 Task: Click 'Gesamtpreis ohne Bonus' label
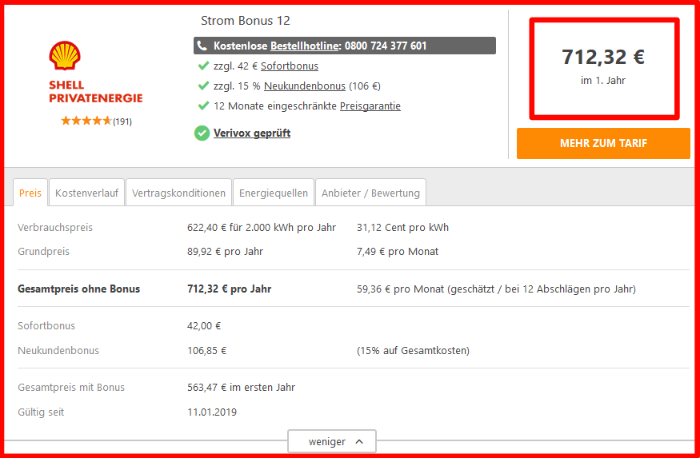[x=78, y=289]
